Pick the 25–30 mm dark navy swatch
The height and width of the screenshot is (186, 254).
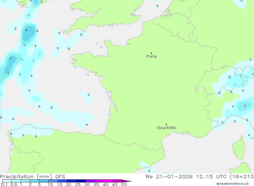[x=81, y=181]
